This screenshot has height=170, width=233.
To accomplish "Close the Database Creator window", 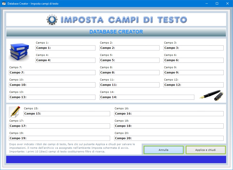I will coord(227,4).
